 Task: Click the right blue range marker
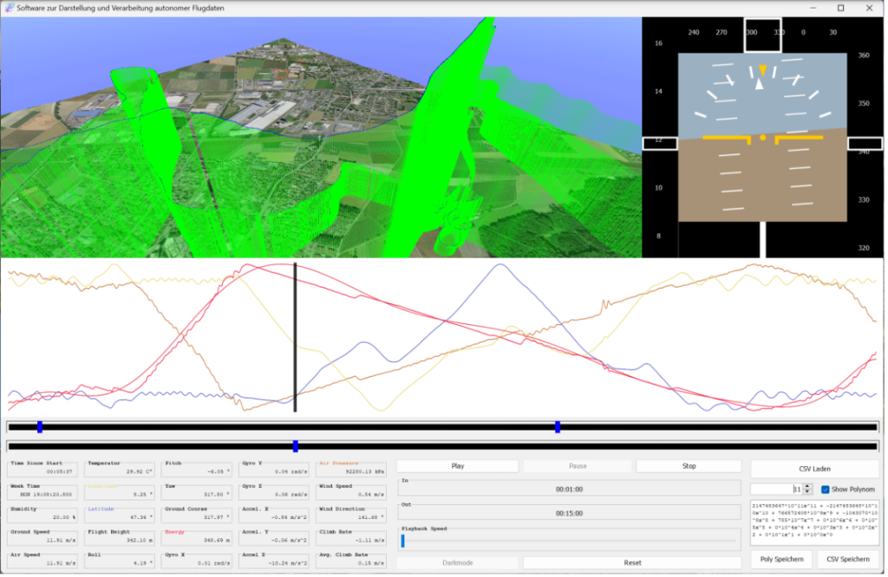(558, 426)
